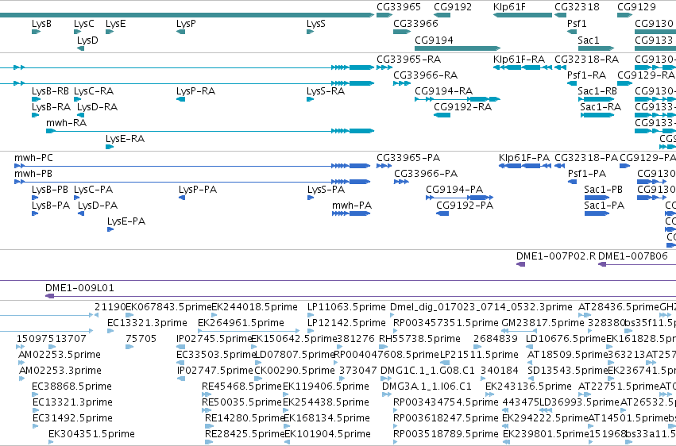Viewport: 676px width, 446px height.
Task: Click the Dmel_dig_017023_0714_0532.3prime label
Action: (481, 307)
